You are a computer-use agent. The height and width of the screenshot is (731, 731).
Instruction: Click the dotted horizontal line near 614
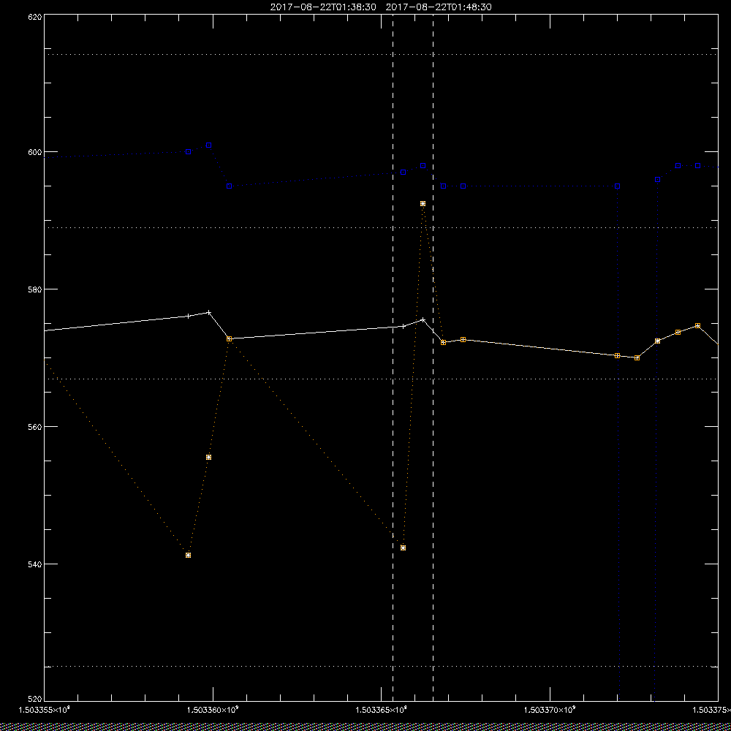tap(381, 55)
